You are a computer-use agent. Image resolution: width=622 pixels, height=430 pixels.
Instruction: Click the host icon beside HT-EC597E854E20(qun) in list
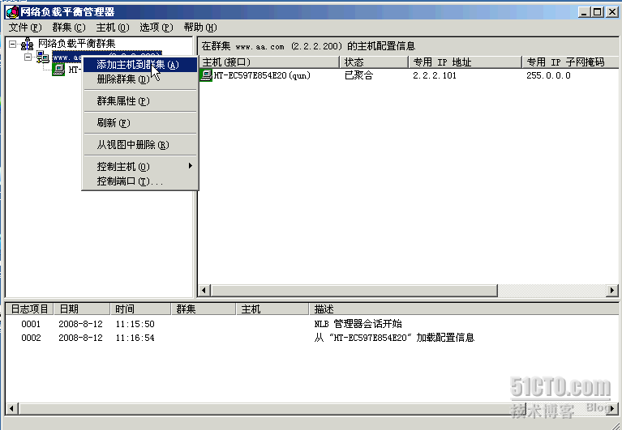pos(206,75)
